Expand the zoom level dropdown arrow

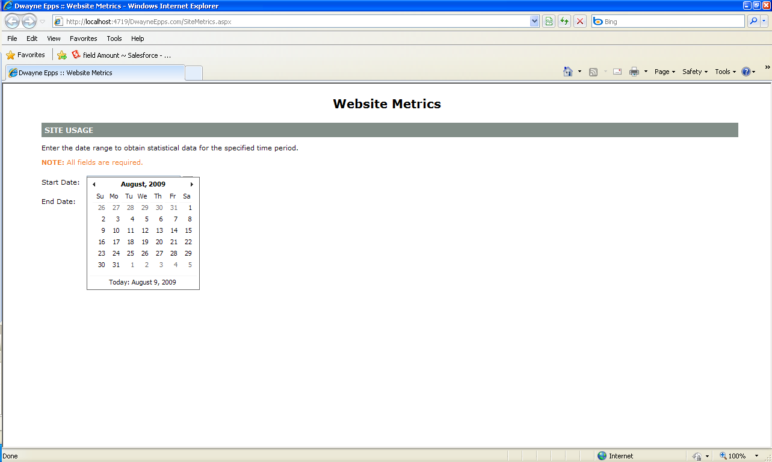tap(756, 456)
